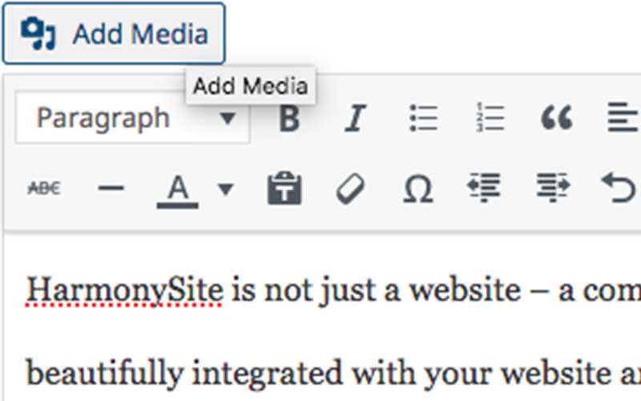Increase the paragraph indent

click(553, 188)
